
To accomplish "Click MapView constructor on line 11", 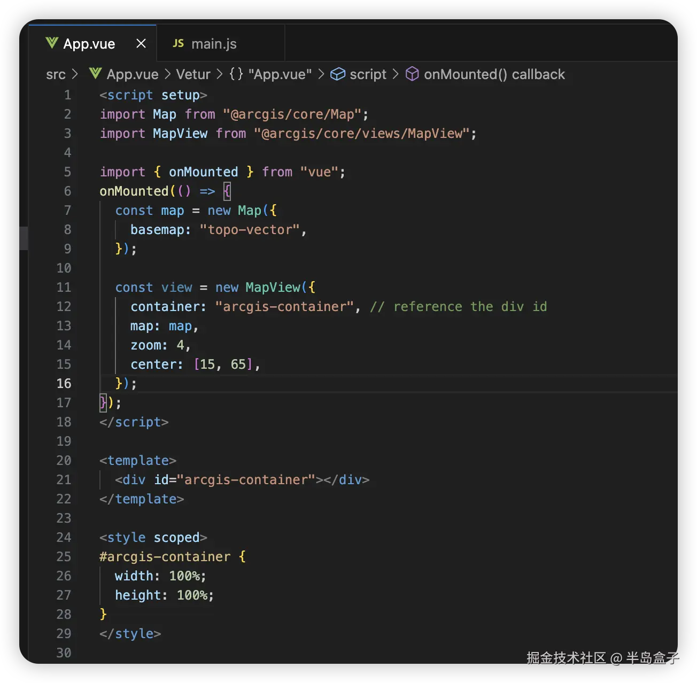I will pos(273,288).
